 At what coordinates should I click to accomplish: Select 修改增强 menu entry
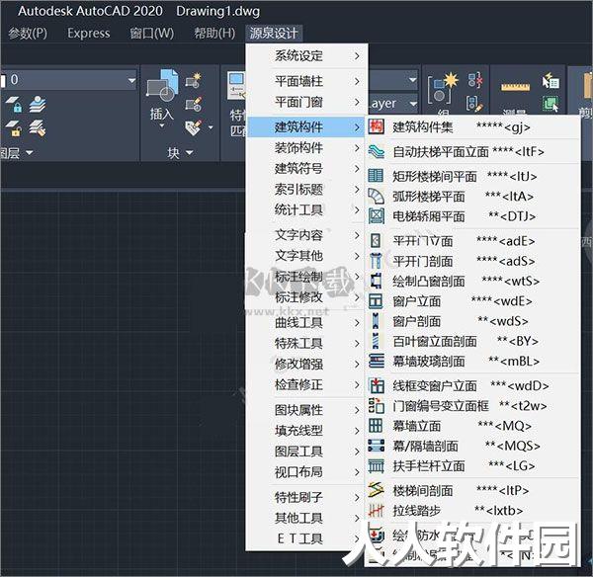click(305, 365)
